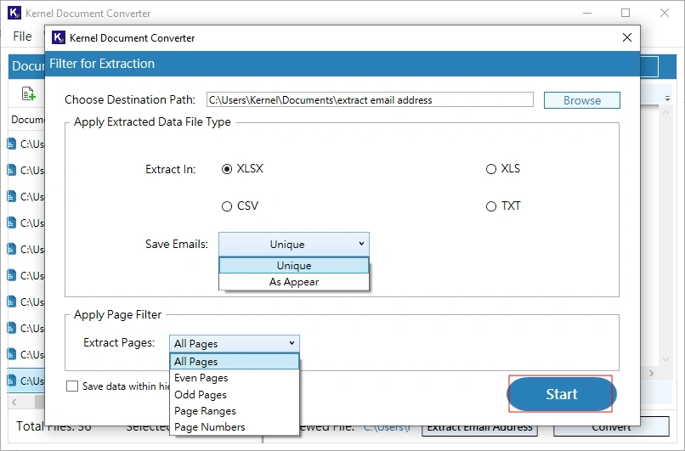Select the XLSX radio button

[x=227, y=169]
